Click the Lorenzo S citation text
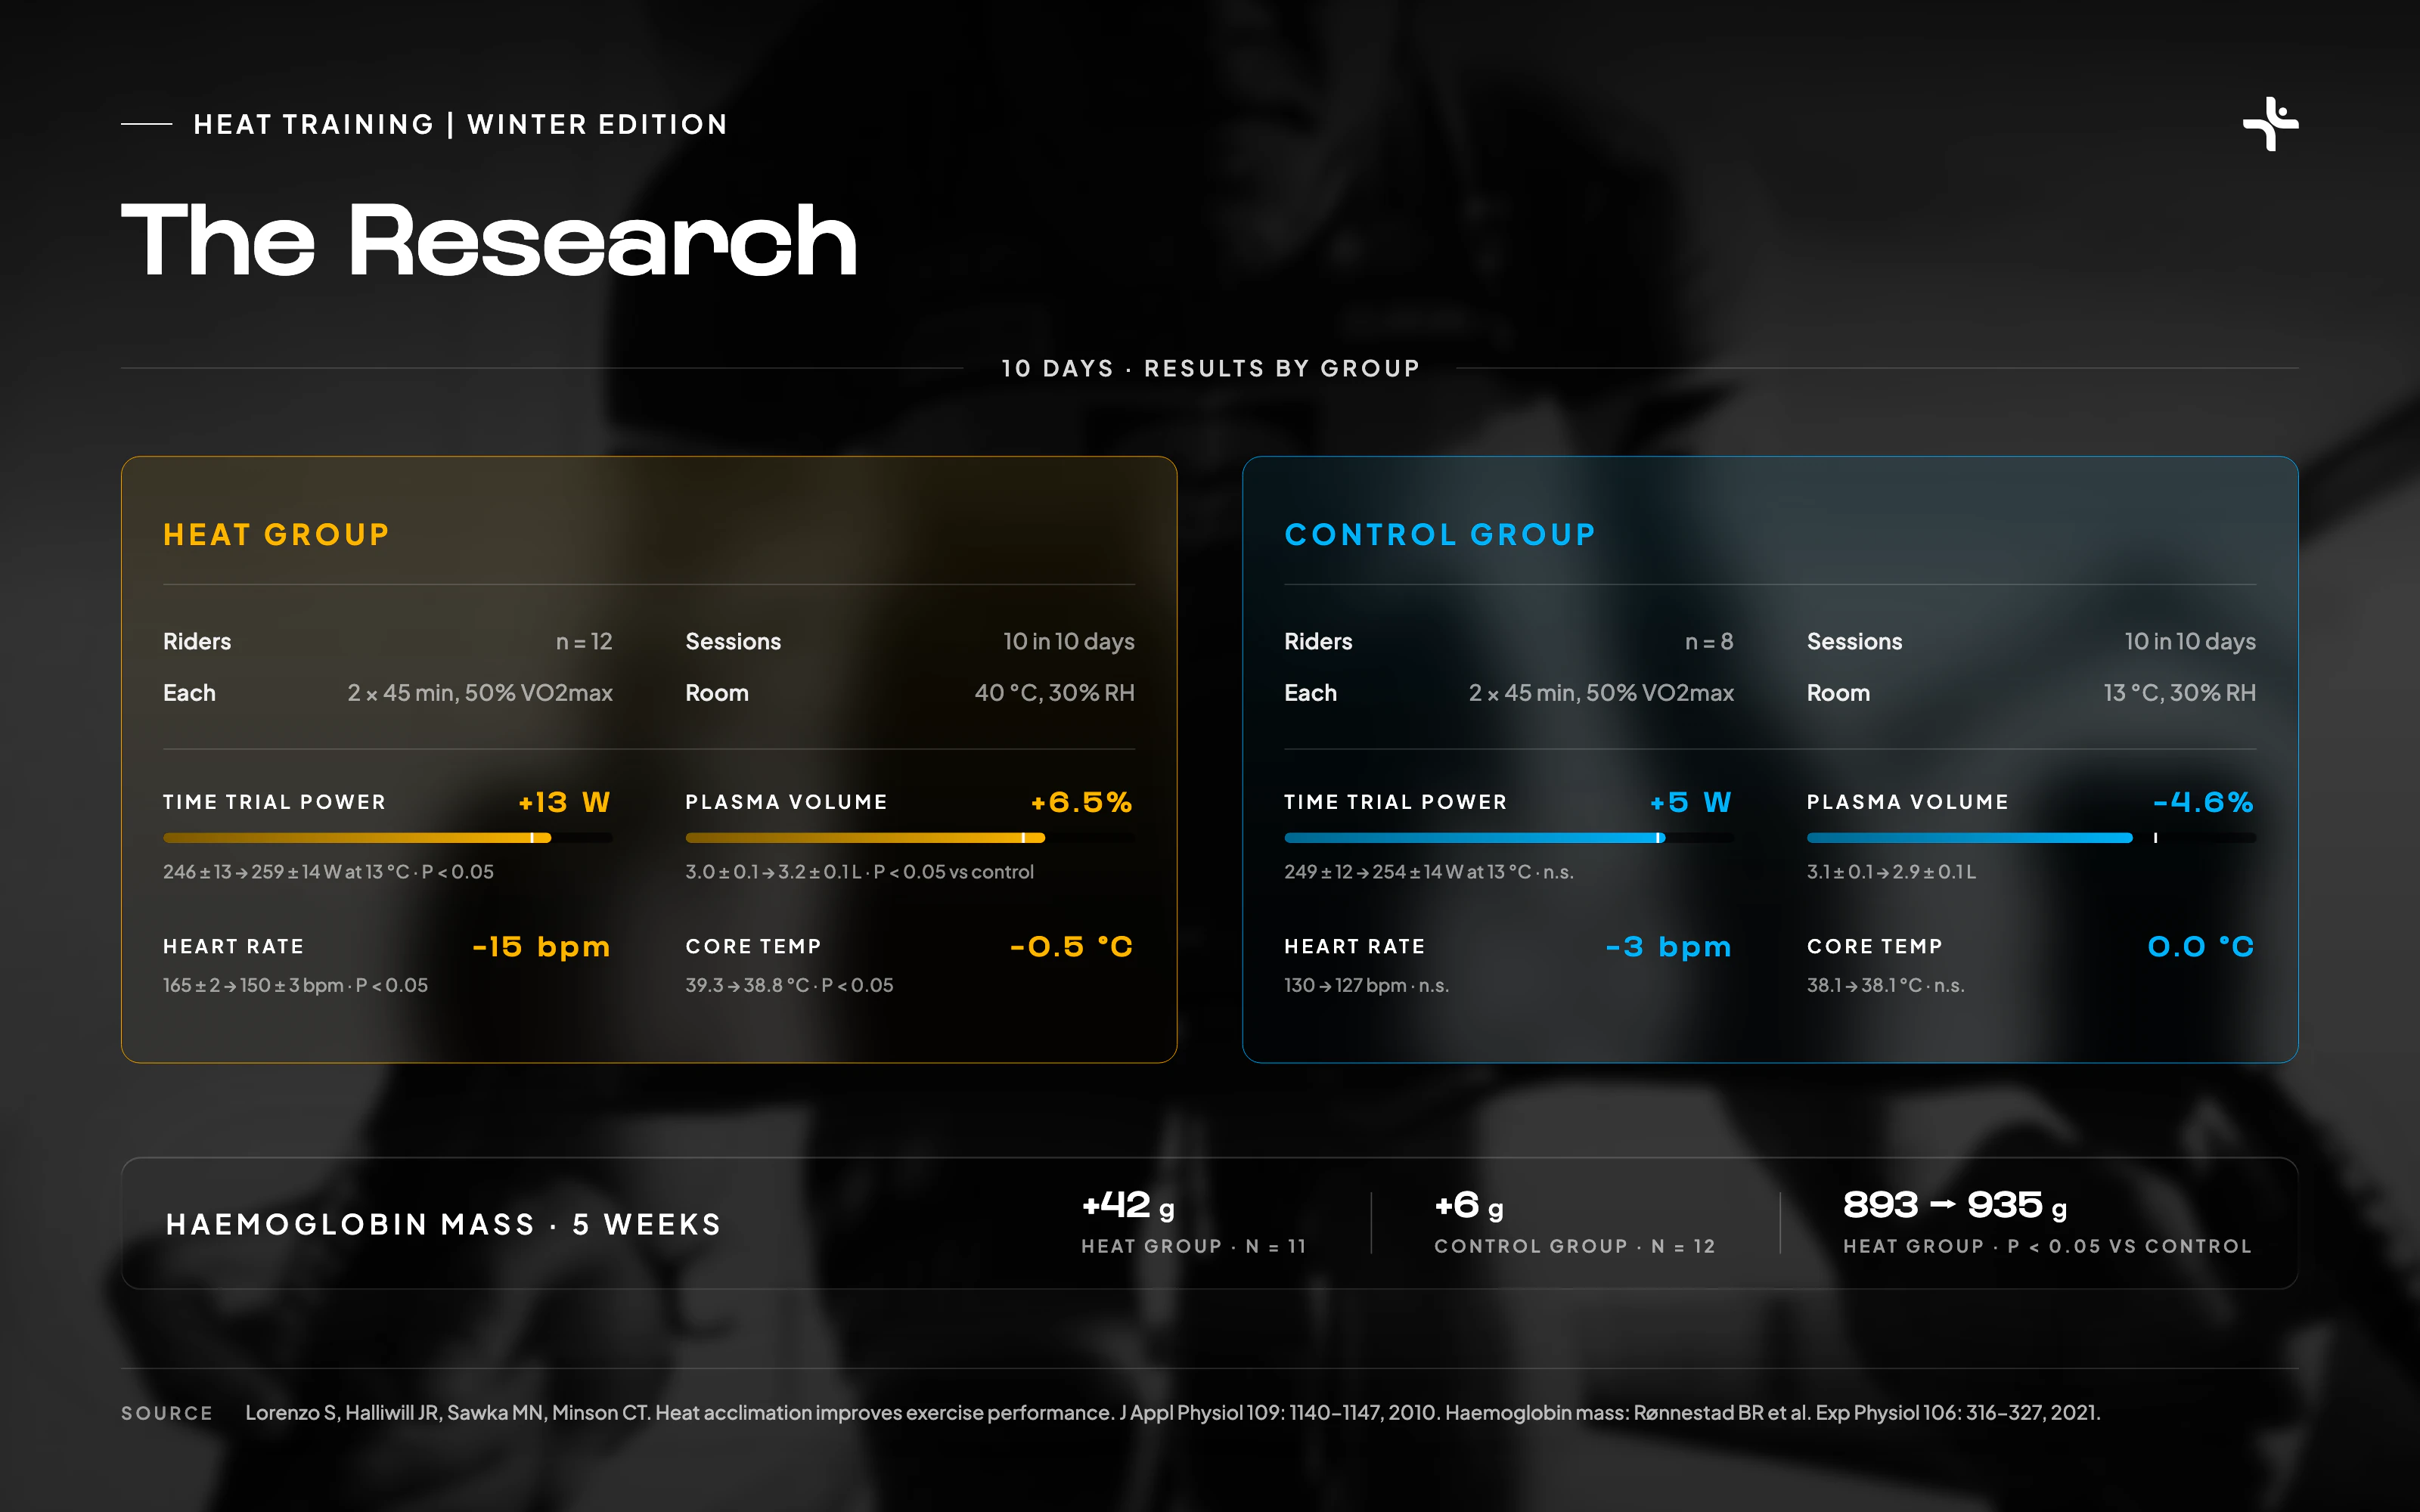This screenshot has height=1512, width=2420. [1172, 1413]
